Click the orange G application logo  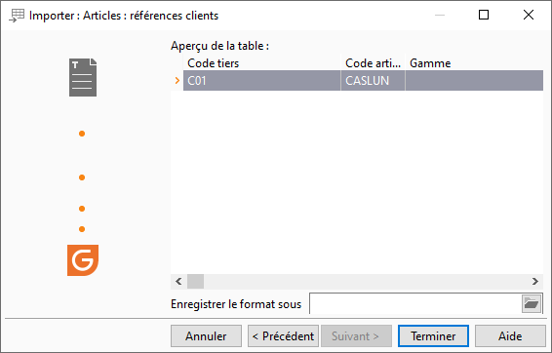pyautogui.click(x=83, y=260)
